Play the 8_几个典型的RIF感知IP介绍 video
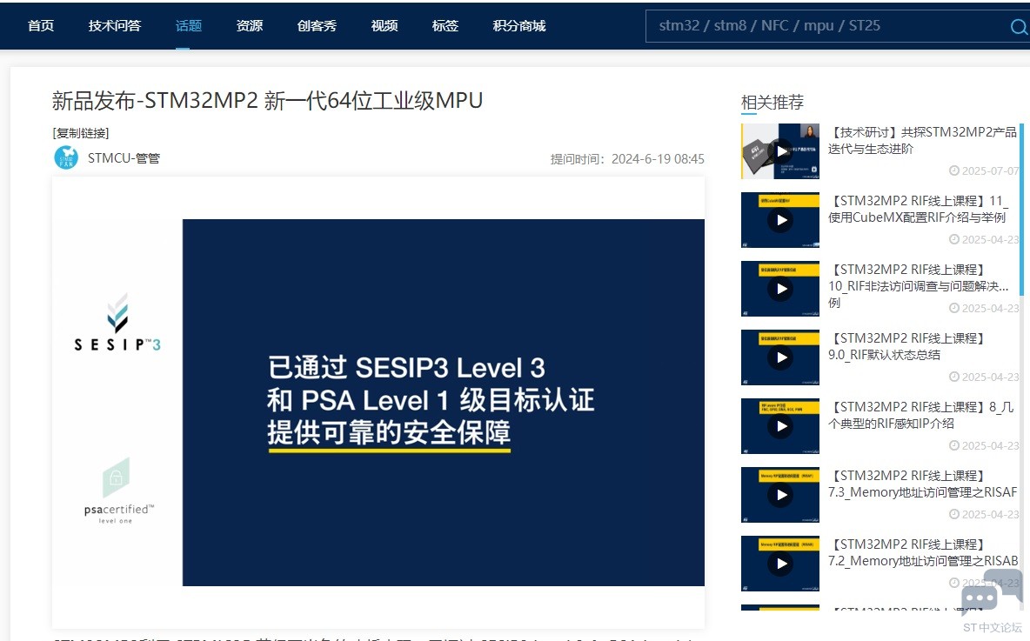This screenshot has width=1030, height=641. point(779,426)
